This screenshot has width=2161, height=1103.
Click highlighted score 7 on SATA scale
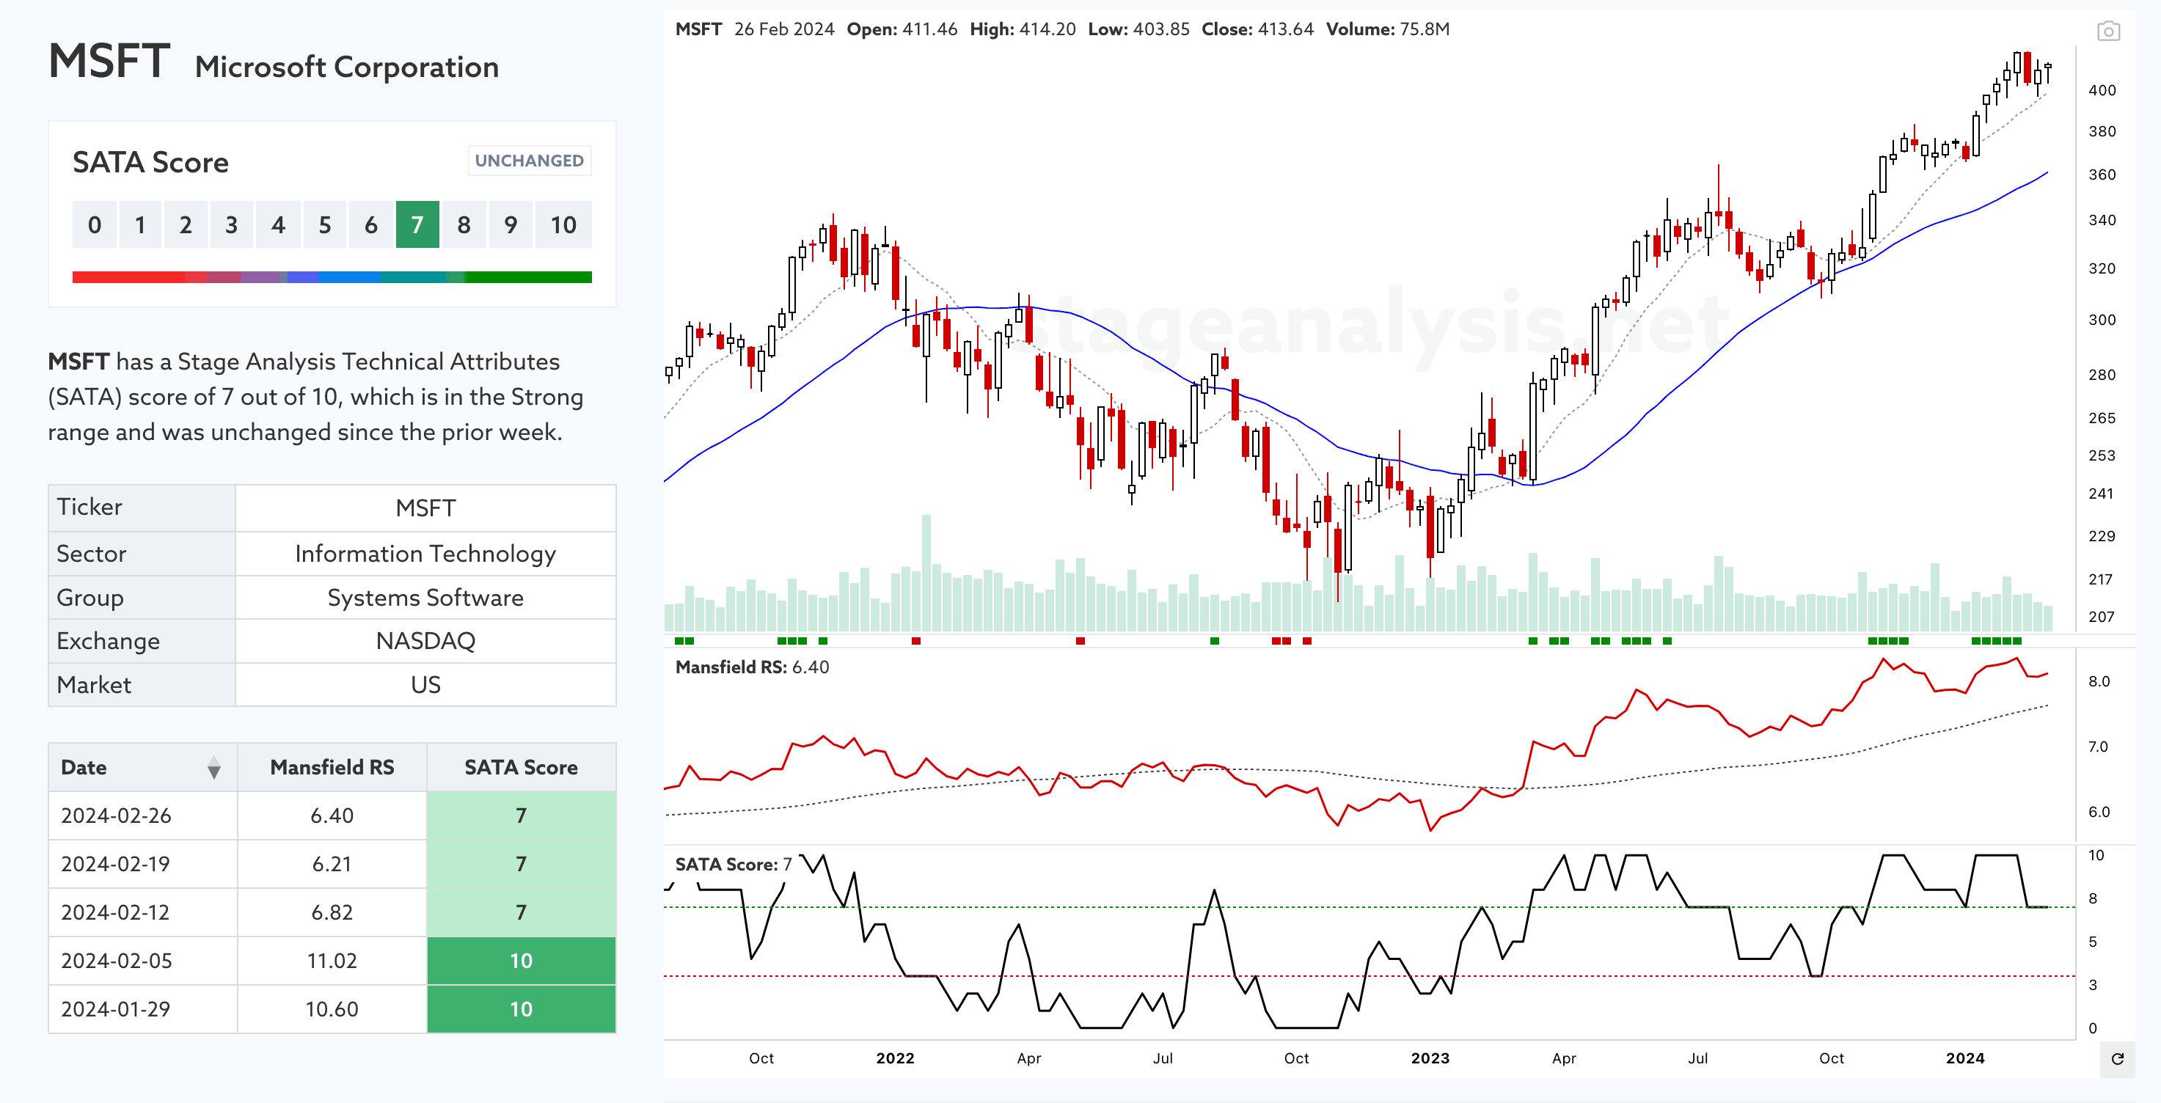point(418,225)
